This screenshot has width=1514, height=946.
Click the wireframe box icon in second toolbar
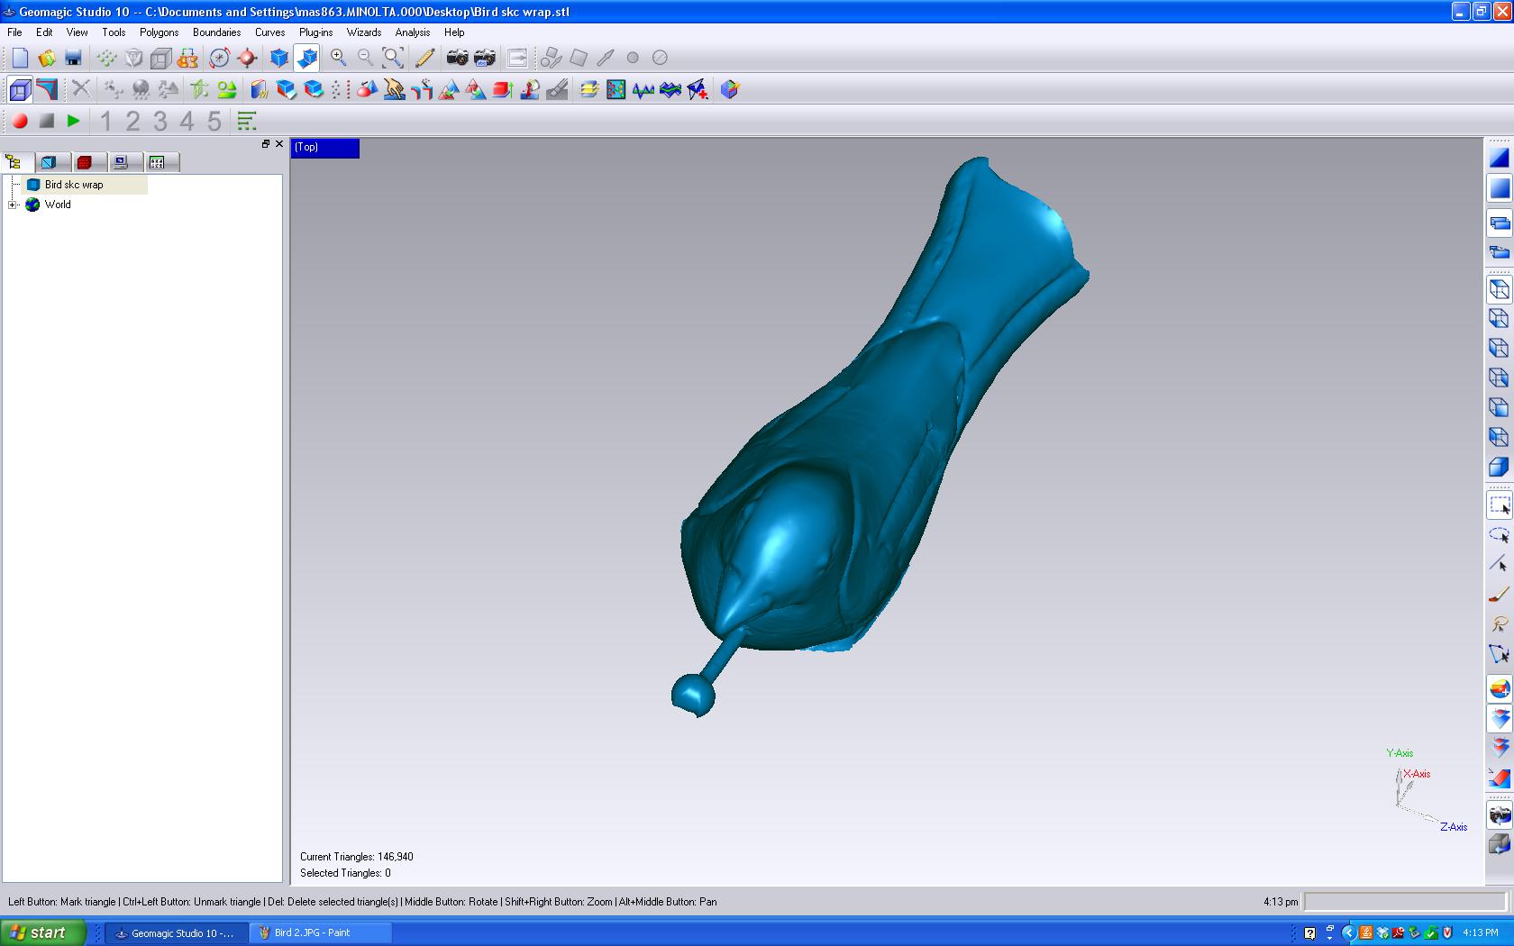tap(20, 89)
